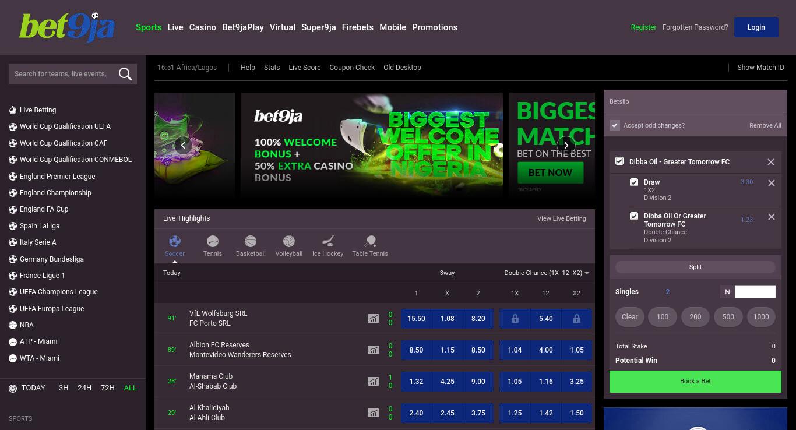
Task: Select the TODAY time filter
Action: 33,388
